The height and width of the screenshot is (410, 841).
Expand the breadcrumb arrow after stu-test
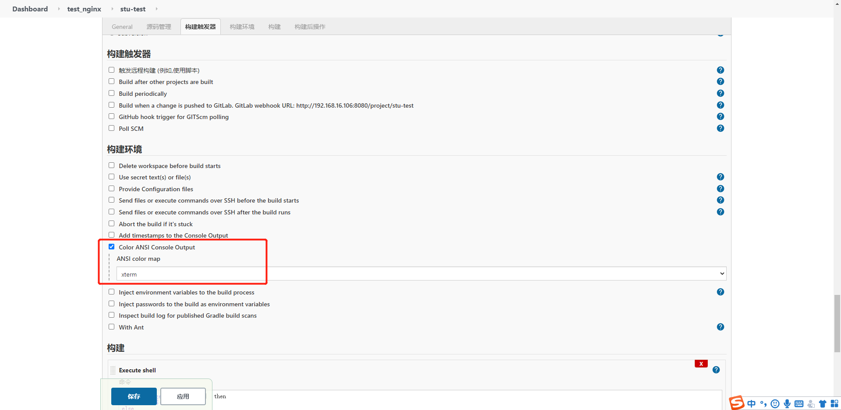tap(156, 9)
